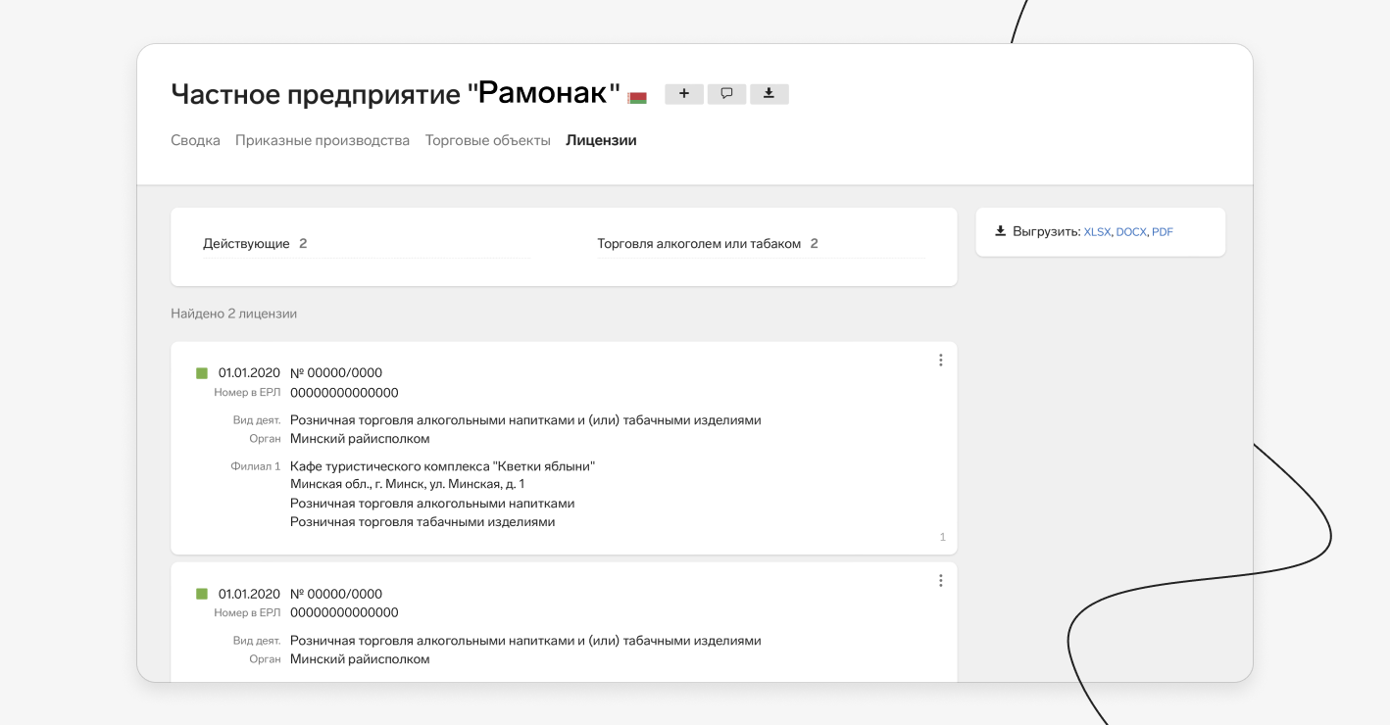Click the address Минская обл., г. Минск, ул. Минская

408,484
